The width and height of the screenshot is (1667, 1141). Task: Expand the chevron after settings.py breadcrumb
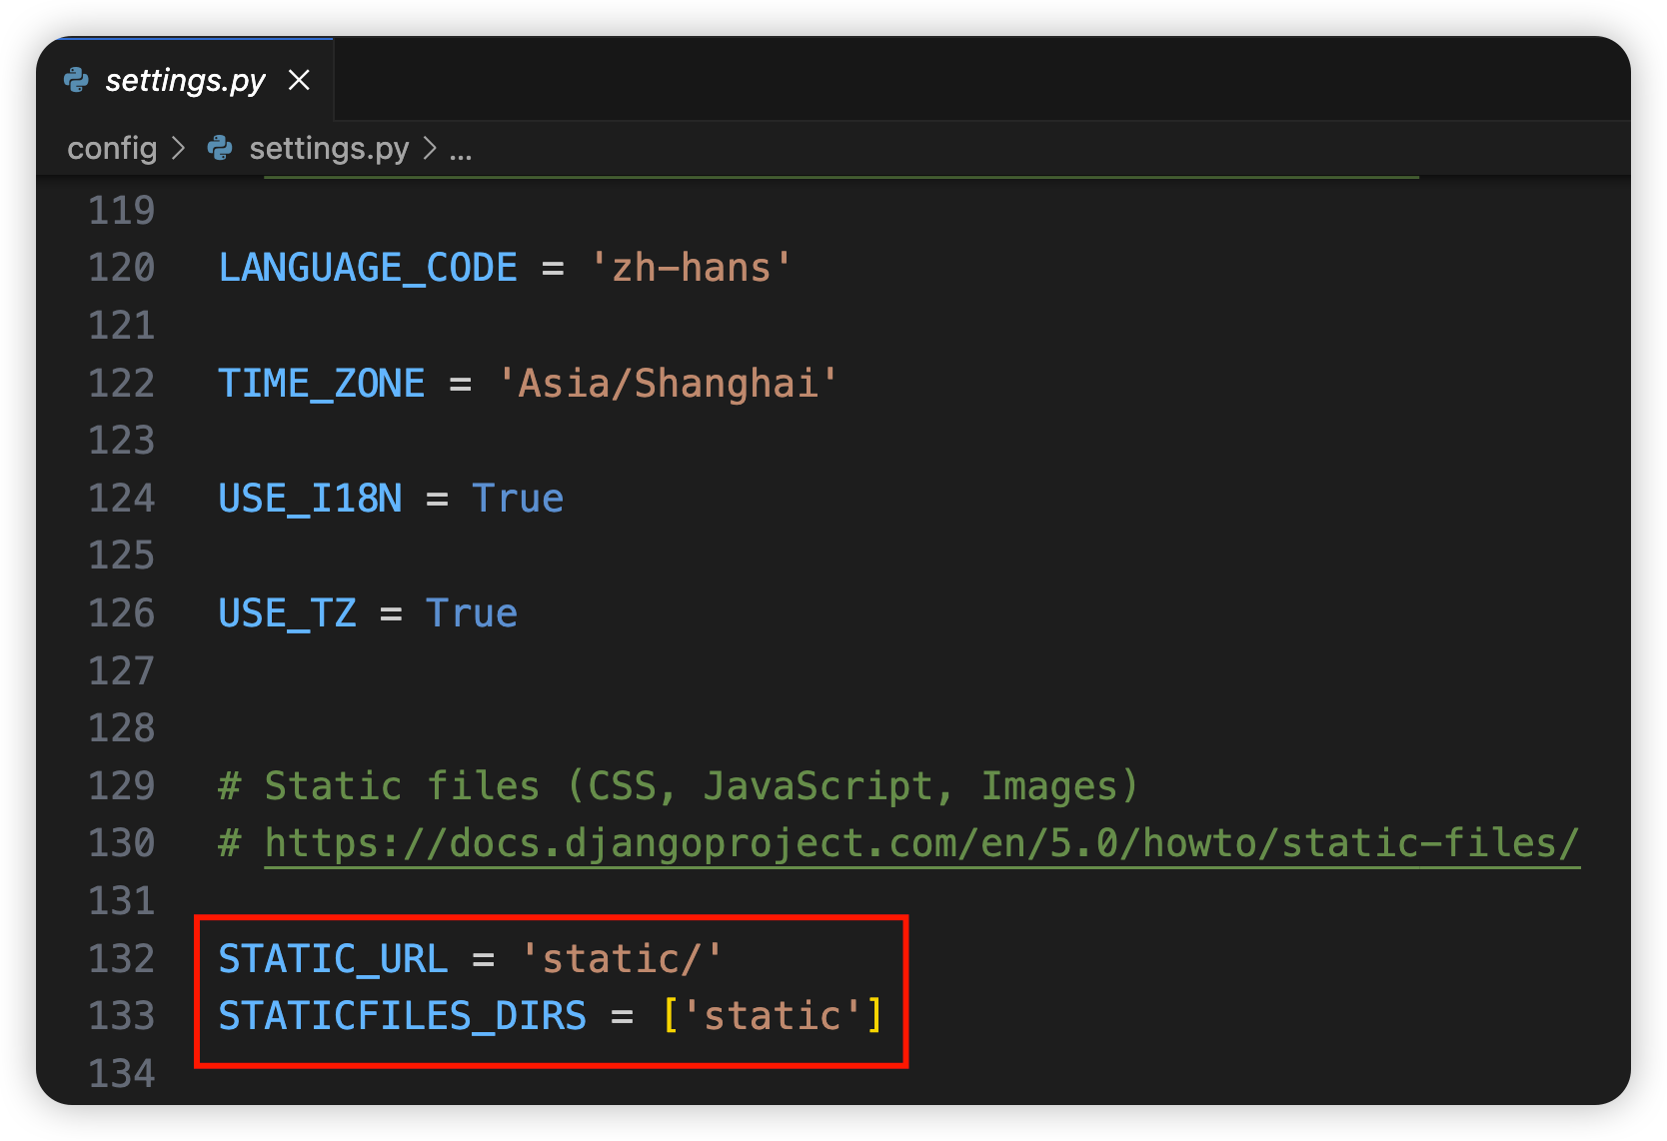pyautogui.click(x=430, y=149)
